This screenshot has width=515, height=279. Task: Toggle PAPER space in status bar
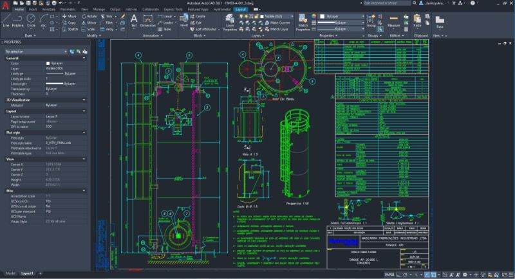(x=389, y=274)
